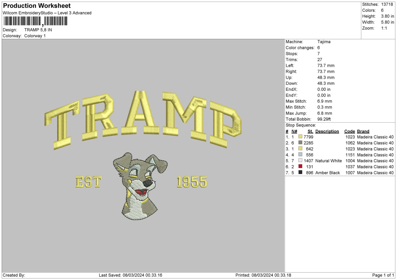Image resolution: width=397 pixels, height=280 pixels.
Task: Click the Min Stitch value 0.3 mm
Action: pos(325,107)
